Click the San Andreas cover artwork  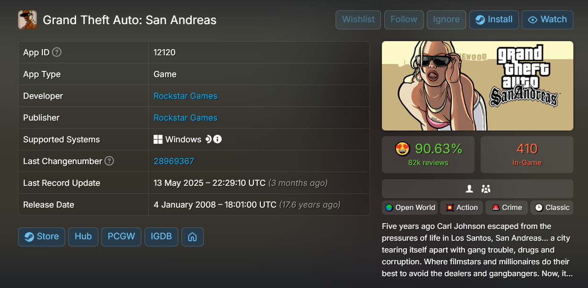click(x=477, y=86)
